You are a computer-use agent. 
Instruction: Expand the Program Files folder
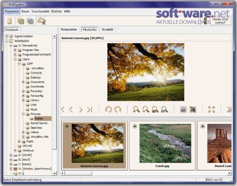point(15,50)
